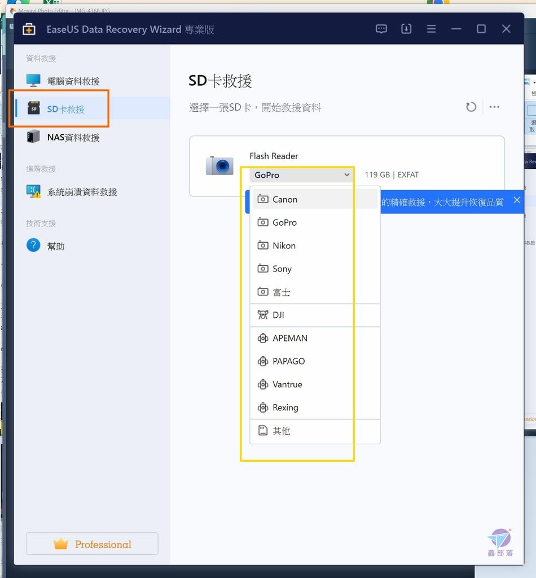Viewport: 536px width, 578px height.
Task: Open NAS資料救援 in the sidebar
Action: click(x=92, y=137)
